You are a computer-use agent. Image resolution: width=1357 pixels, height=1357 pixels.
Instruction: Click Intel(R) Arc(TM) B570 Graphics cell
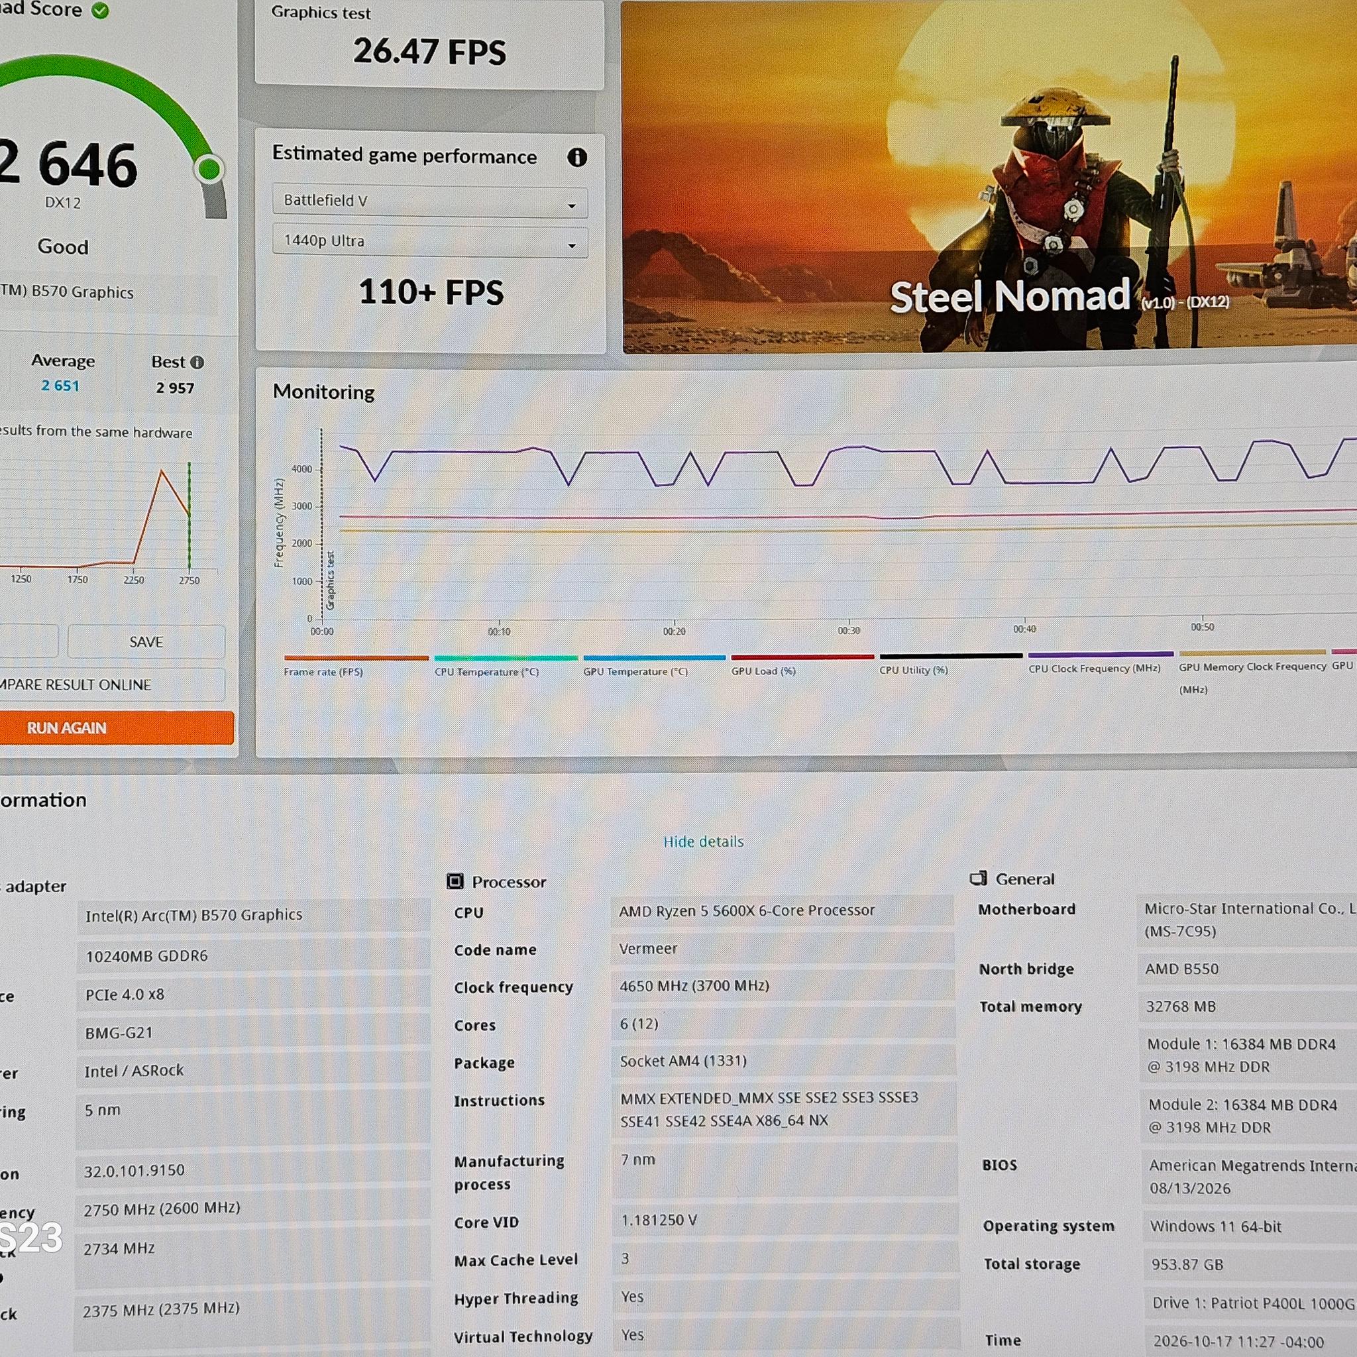(x=253, y=915)
